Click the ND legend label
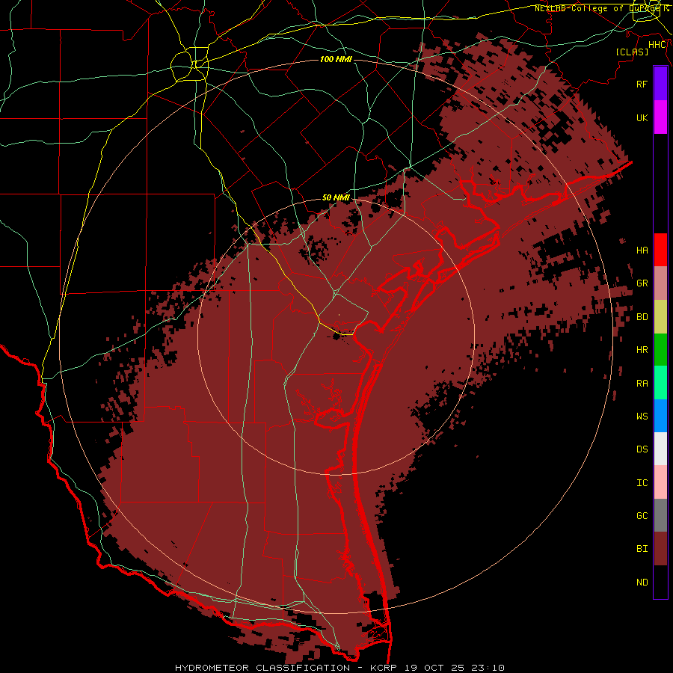This screenshot has width=673, height=673. click(x=642, y=582)
